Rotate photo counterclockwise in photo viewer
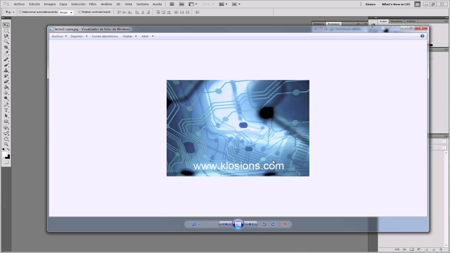The height and width of the screenshot is (253, 450). [x=264, y=224]
